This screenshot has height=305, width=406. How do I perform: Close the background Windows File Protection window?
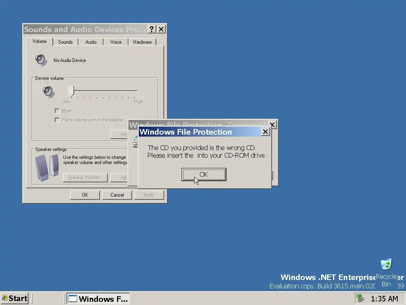point(272,125)
